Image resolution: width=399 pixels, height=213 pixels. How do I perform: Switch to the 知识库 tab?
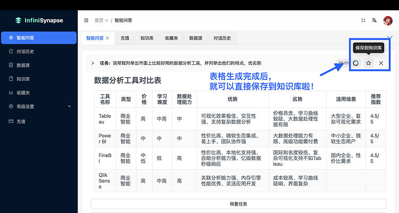tap(147, 38)
